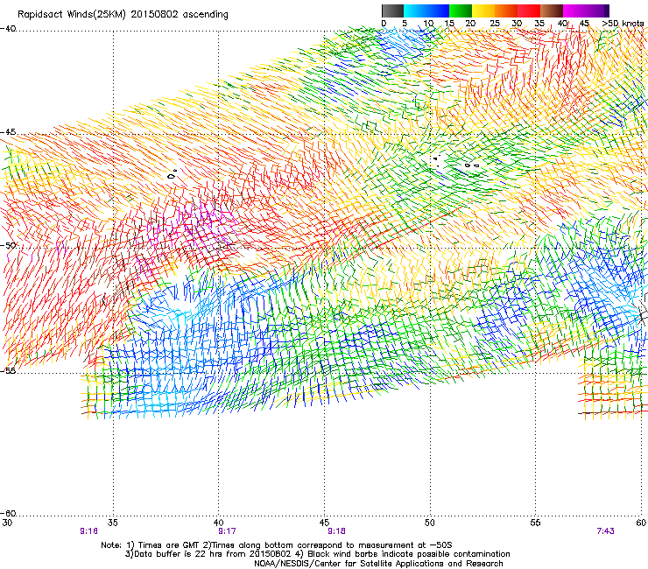The height and width of the screenshot is (569, 648).
Task: Click the title 'Rapidscat Winds(25KM) 20150802 ascending'
Action: (x=123, y=15)
